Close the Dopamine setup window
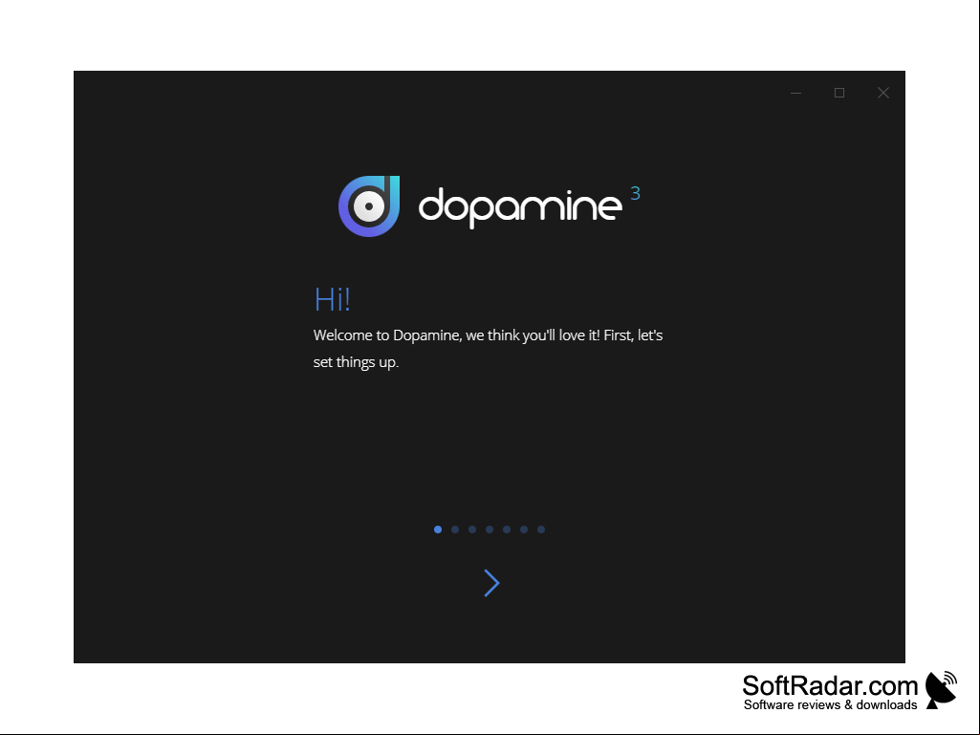The height and width of the screenshot is (735, 980). tap(883, 93)
